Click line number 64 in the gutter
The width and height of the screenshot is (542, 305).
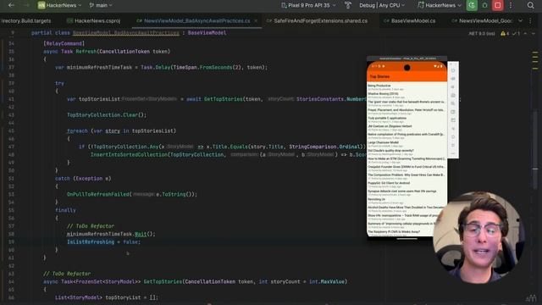[x=11, y=282]
